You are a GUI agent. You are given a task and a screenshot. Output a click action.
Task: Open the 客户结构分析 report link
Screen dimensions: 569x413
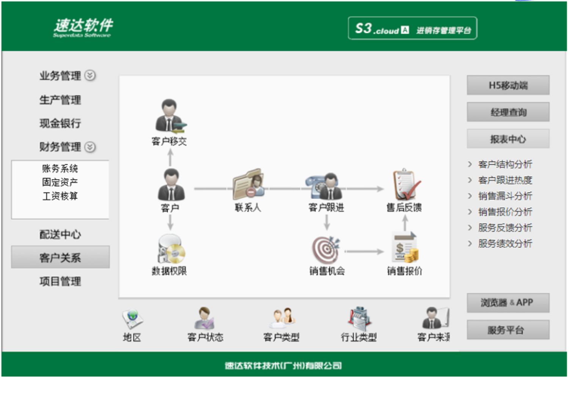coord(505,164)
